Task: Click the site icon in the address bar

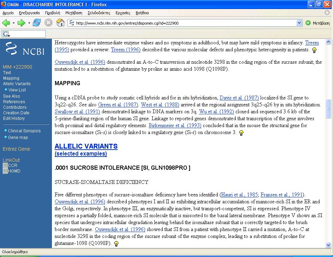Action: [72, 23]
